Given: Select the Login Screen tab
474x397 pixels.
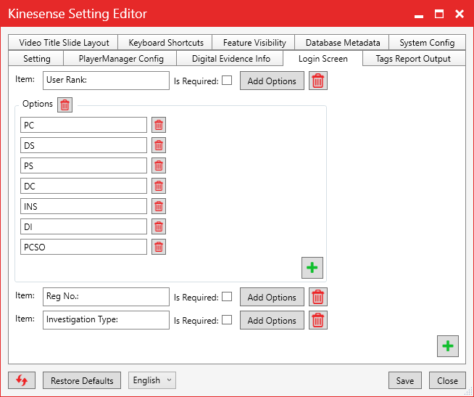Looking at the screenshot, I should point(323,59).
